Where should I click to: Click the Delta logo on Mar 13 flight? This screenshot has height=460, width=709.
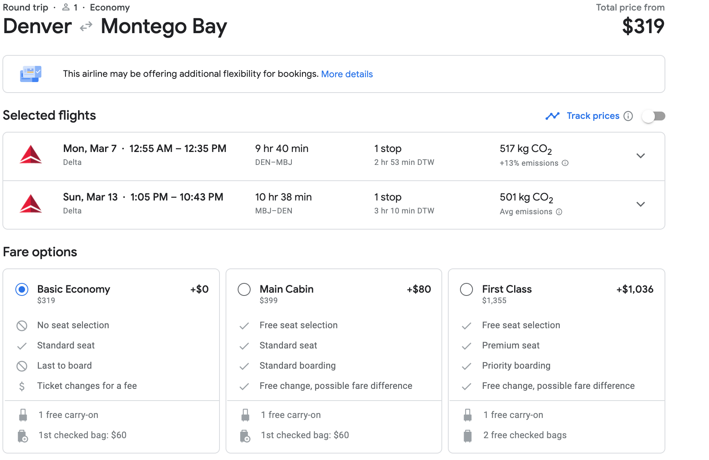(31, 204)
